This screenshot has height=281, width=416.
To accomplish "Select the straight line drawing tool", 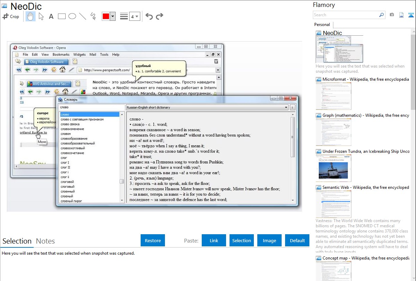I will click(83, 16).
